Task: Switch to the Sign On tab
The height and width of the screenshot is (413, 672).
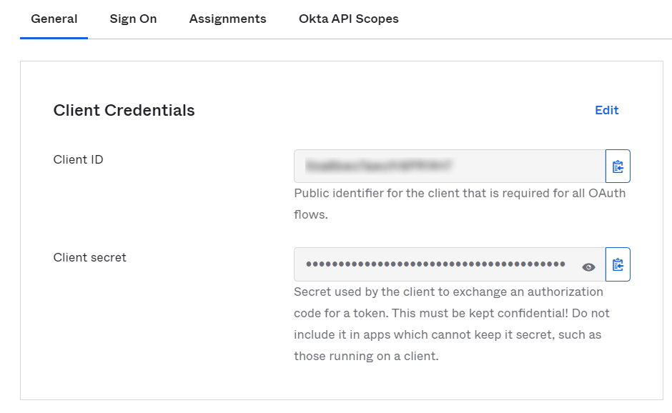Action: (133, 19)
